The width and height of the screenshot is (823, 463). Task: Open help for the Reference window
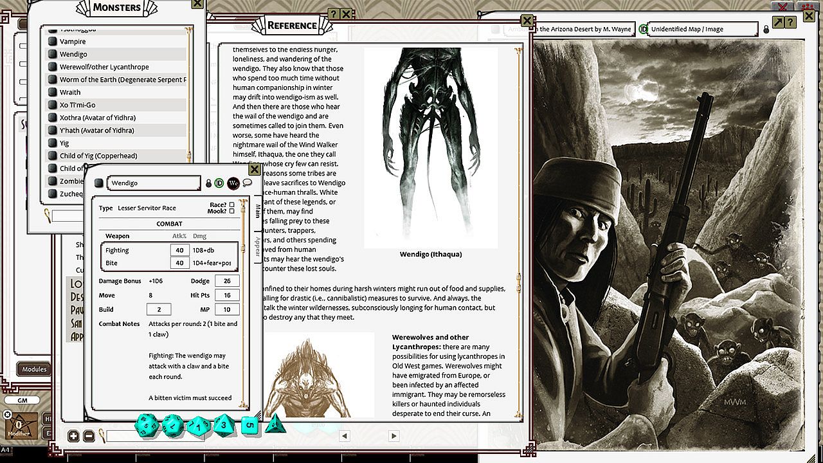click(x=333, y=14)
